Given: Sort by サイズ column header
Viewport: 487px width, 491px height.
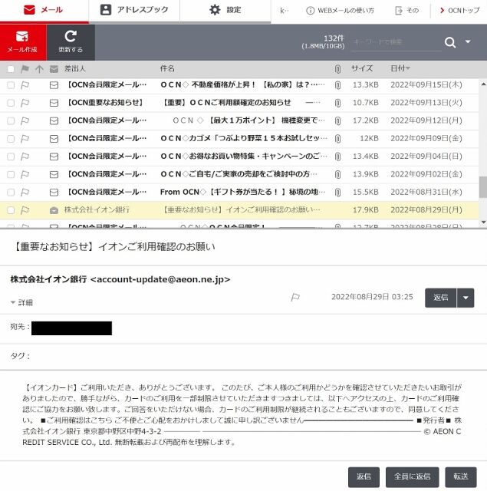Looking at the screenshot, I should point(362,68).
